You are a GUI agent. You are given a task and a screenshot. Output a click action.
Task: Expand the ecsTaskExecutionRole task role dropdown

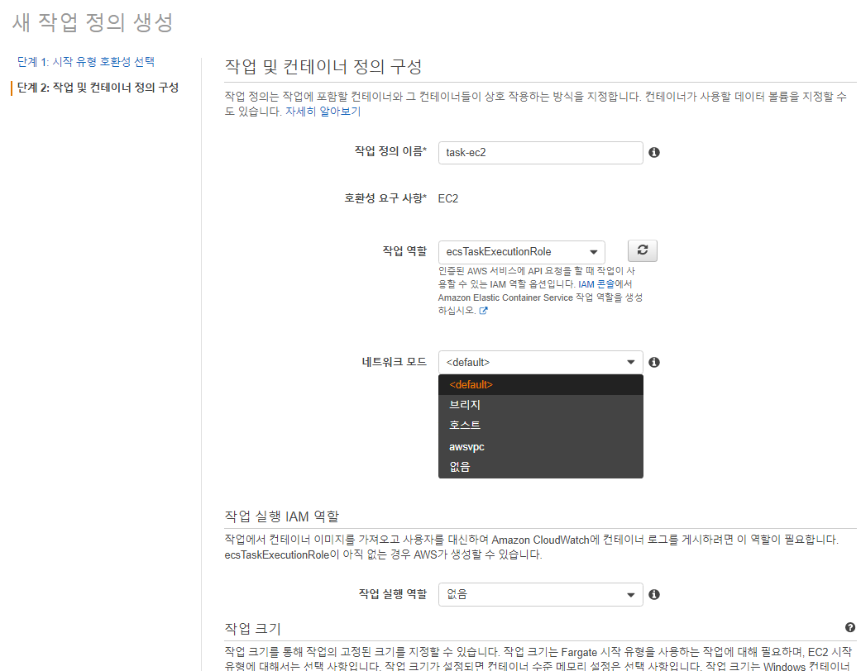coord(522,252)
